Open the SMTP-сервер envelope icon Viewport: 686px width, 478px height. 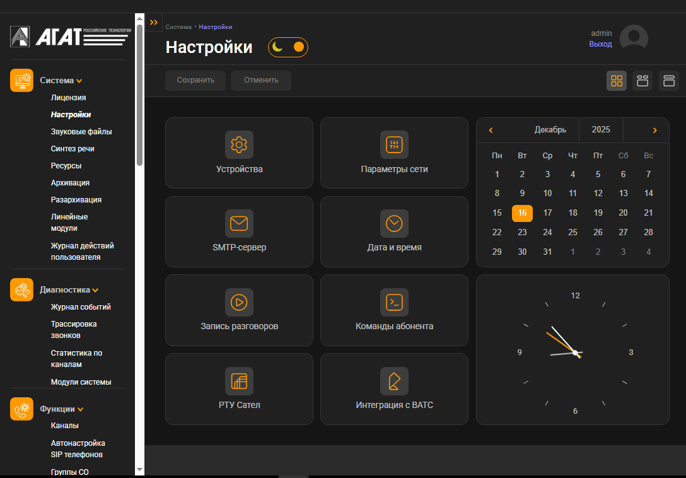[240, 223]
